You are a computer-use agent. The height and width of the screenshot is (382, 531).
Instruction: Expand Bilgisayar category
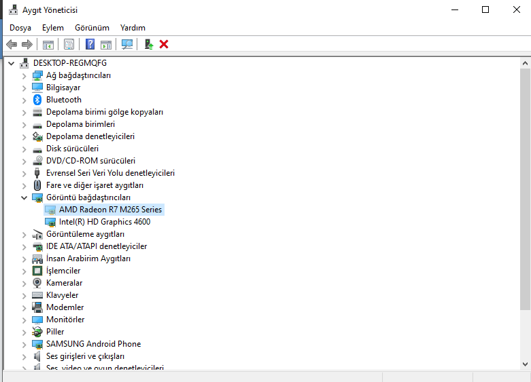[x=24, y=88]
